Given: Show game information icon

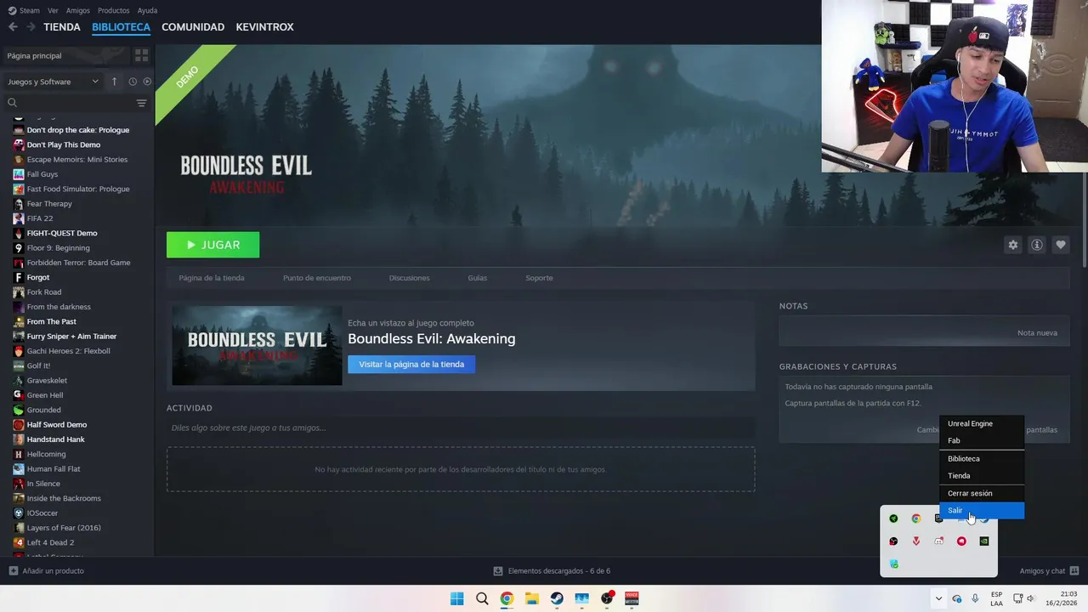Looking at the screenshot, I should click(1036, 245).
